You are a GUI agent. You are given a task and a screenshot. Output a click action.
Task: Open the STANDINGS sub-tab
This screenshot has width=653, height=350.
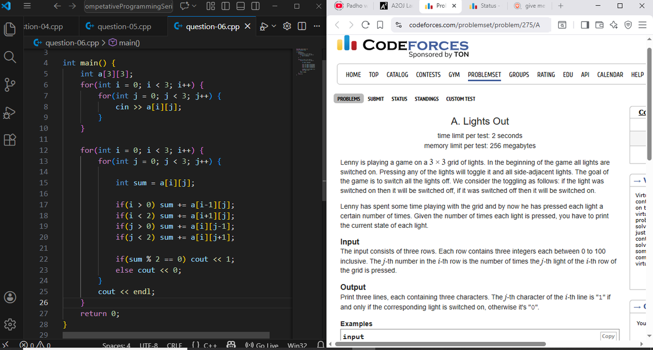pyautogui.click(x=427, y=99)
